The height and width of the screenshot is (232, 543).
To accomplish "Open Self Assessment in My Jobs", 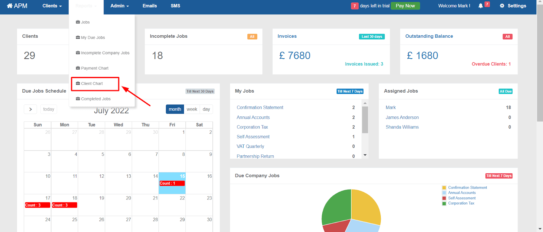I will click(253, 137).
